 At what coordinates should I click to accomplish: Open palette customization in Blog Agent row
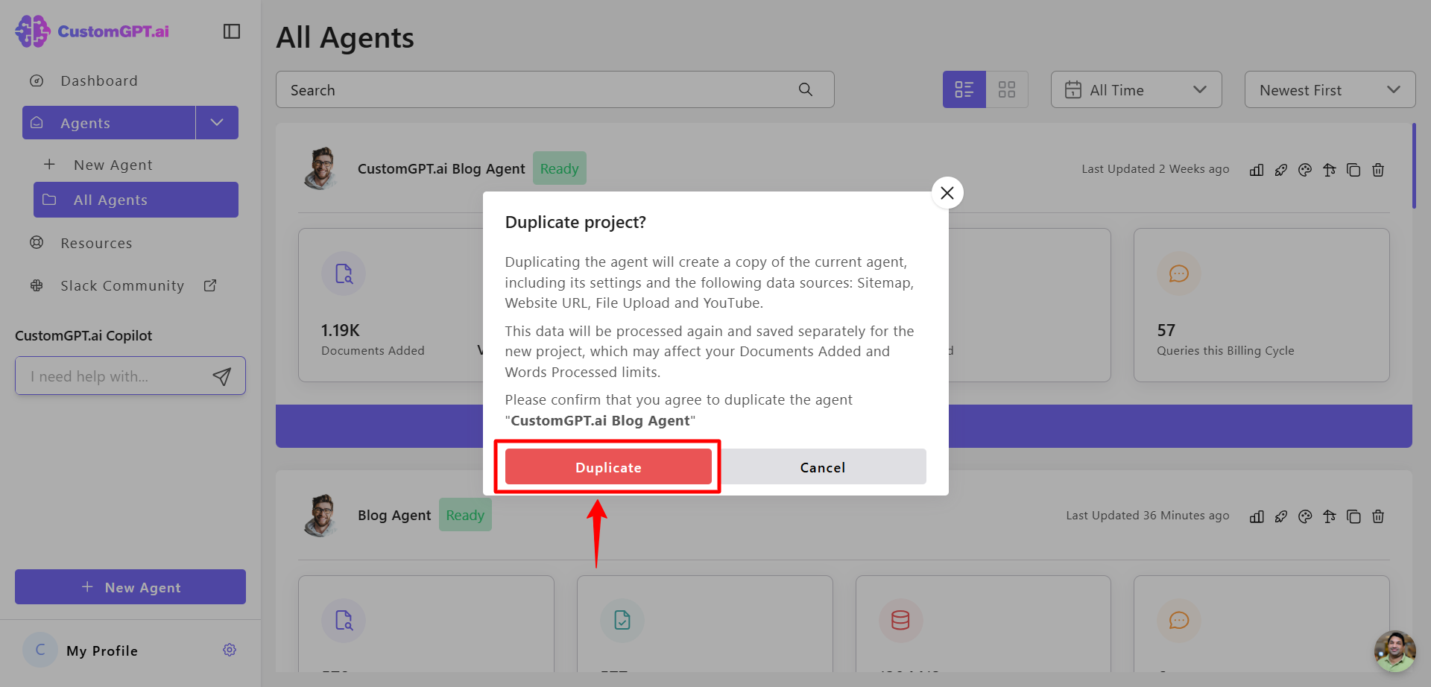coord(1305,516)
